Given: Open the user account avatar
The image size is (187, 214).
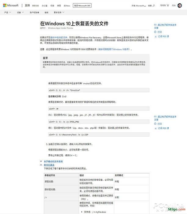Looking at the screenshot, I should pos(179,6).
